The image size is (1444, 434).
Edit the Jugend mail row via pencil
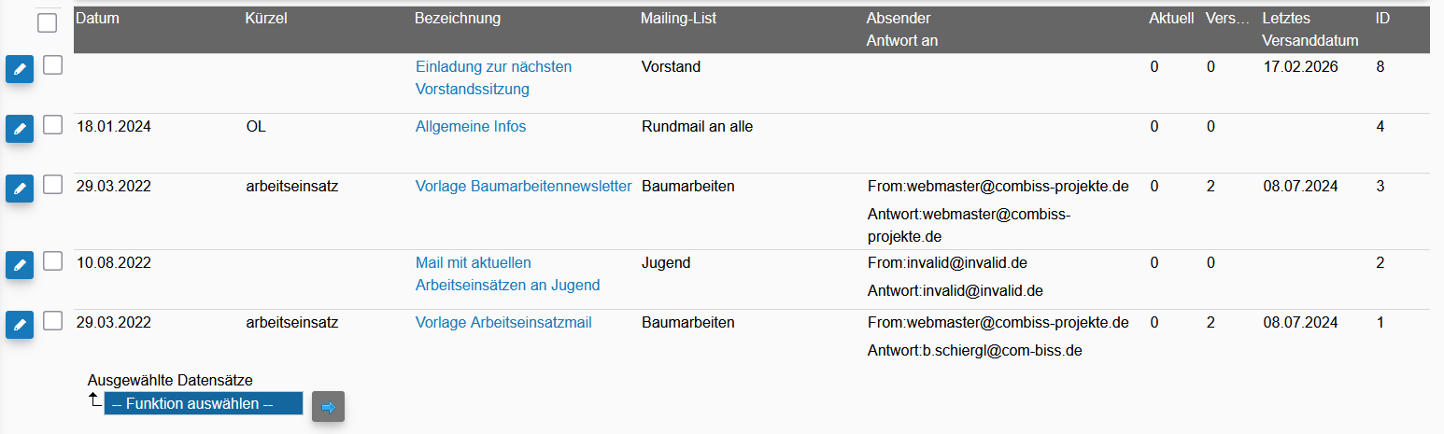click(x=20, y=264)
